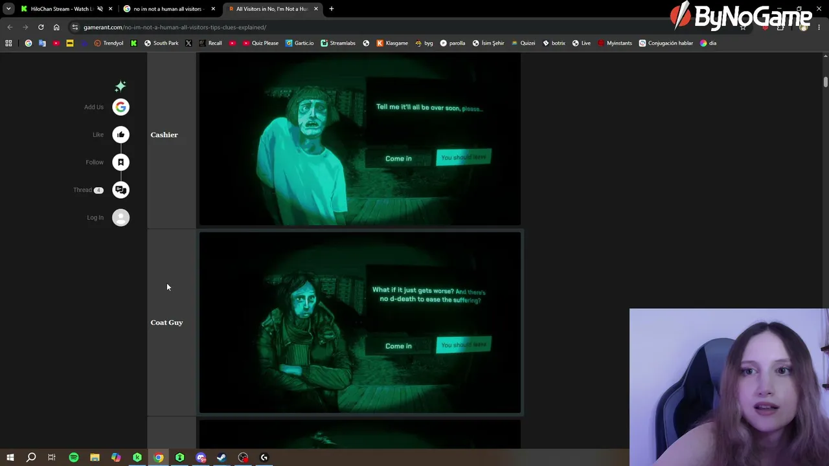Close the Google search tab

tap(213, 9)
